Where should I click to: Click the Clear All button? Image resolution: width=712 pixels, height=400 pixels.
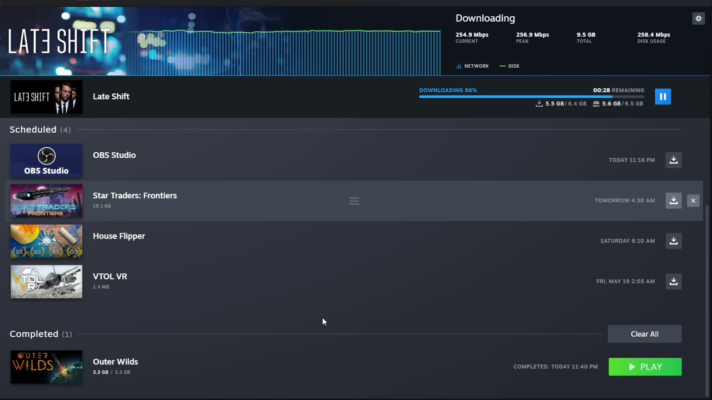click(645, 334)
